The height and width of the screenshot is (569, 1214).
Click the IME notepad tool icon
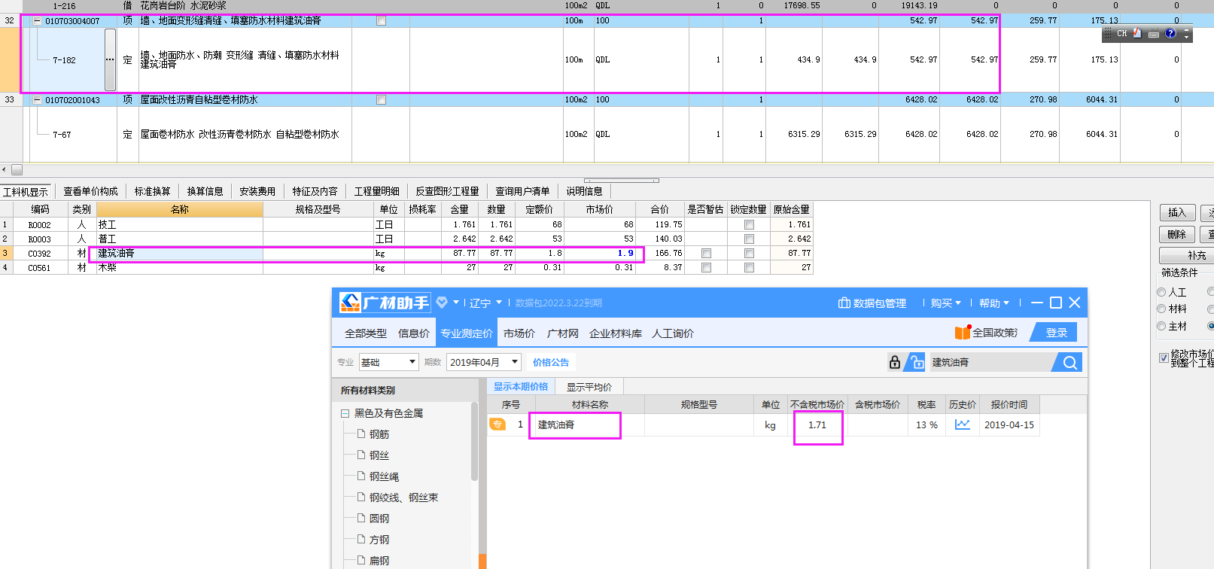click(1137, 33)
